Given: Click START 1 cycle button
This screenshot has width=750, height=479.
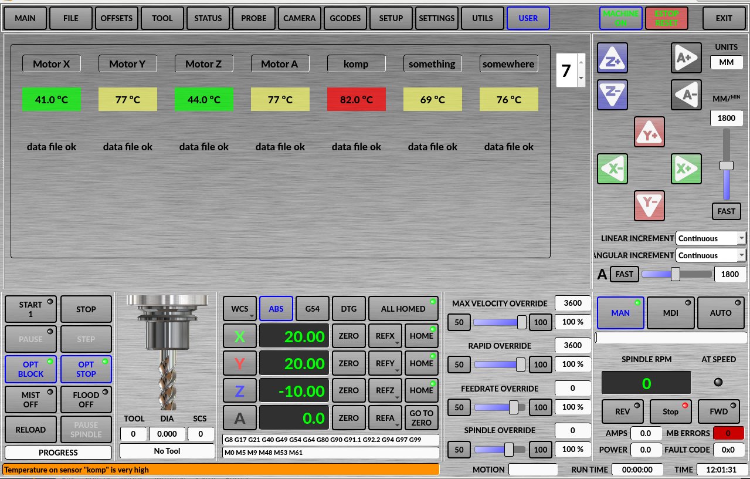Looking at the screenshot, I should point(30,309).
